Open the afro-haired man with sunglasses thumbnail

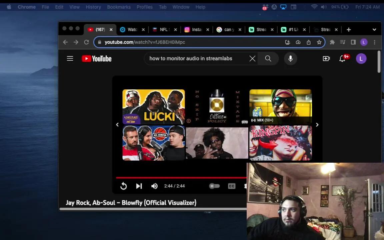coord(217,143)
